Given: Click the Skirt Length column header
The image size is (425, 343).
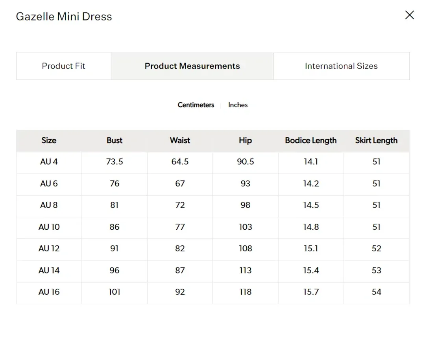Looking at the screenshot, I should tap(376, 140).
